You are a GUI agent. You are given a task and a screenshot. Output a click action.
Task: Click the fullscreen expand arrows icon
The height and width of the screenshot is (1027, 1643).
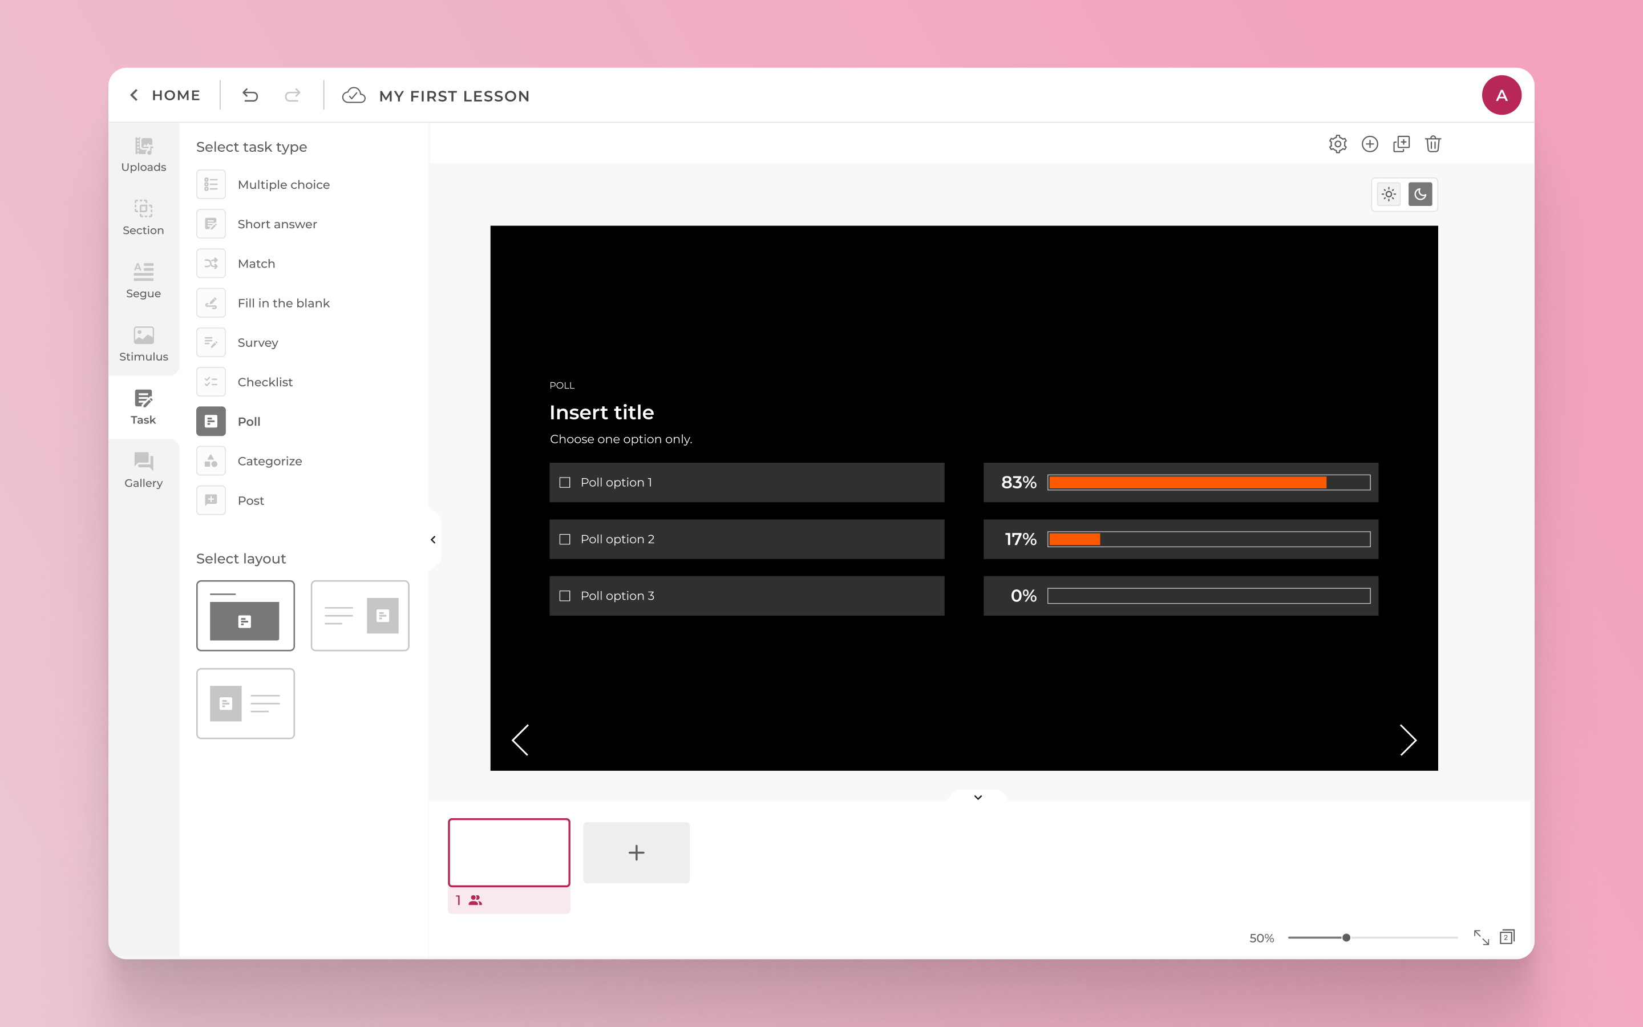coord(1481,937)
